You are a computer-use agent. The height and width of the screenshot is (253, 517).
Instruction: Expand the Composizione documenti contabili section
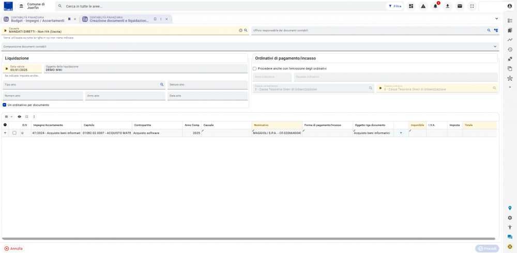495,47
